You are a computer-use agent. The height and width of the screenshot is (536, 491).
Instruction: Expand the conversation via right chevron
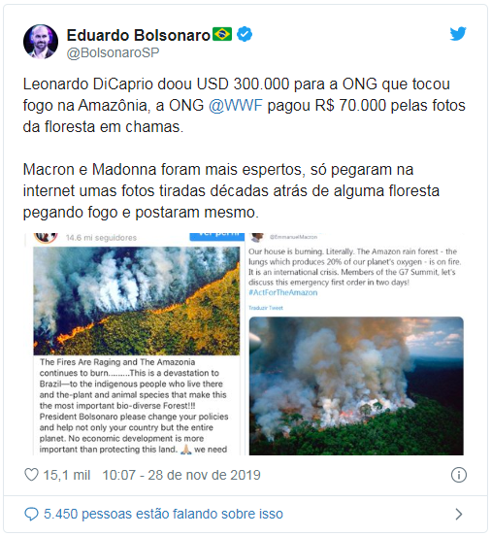click(x=459, y=514)
